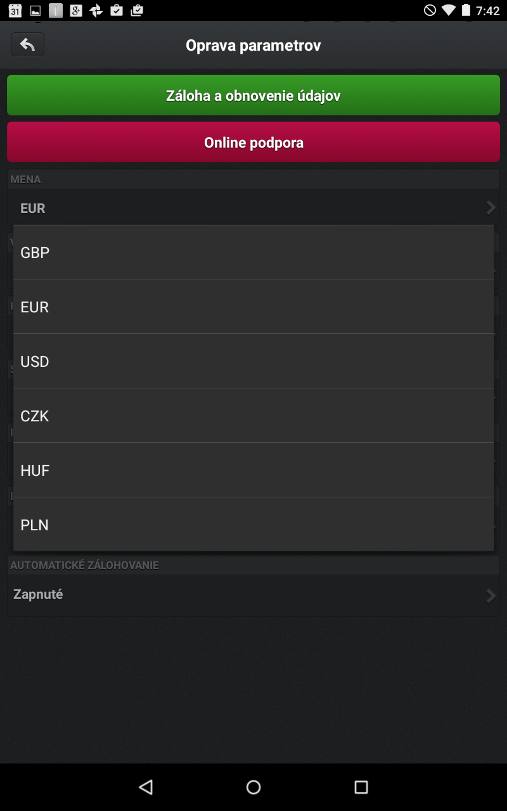
Task: Tap Android Back navigation triangle
Action: (x=146, y=787)
